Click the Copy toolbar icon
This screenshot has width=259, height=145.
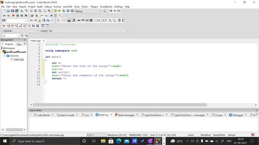point(36,11)
